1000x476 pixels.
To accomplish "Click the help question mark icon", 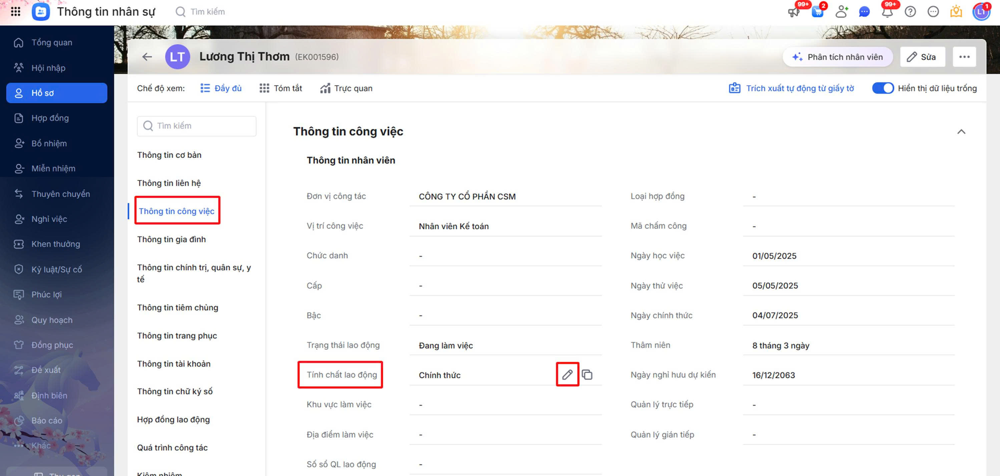I will coord(910,12).
